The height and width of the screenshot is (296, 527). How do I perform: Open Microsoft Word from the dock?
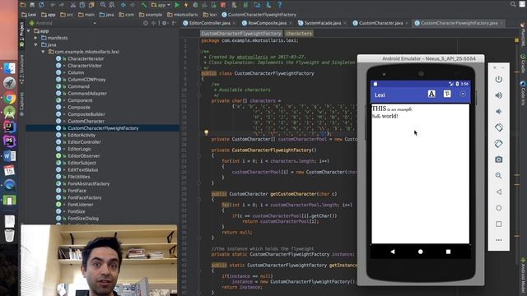pyautogui.click(x=9, y=156)
